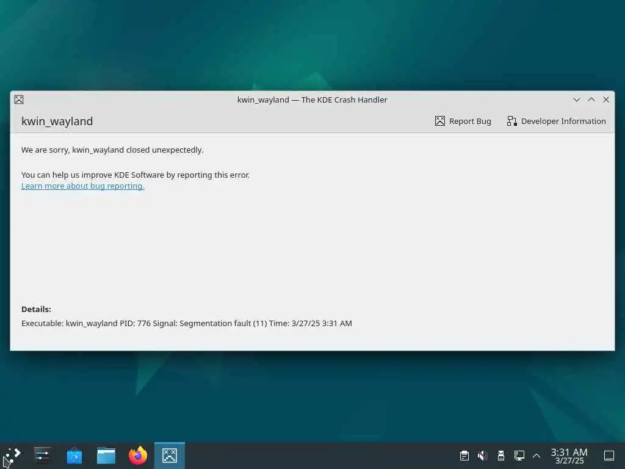Open Discover software store from the taskbar
Screen dimensions: 625x469
click(74, 456)
